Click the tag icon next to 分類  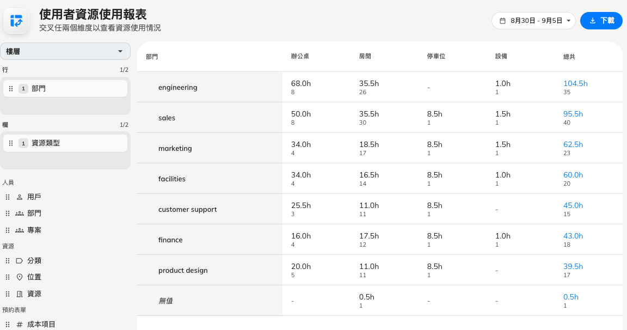(x=19, y=261)
